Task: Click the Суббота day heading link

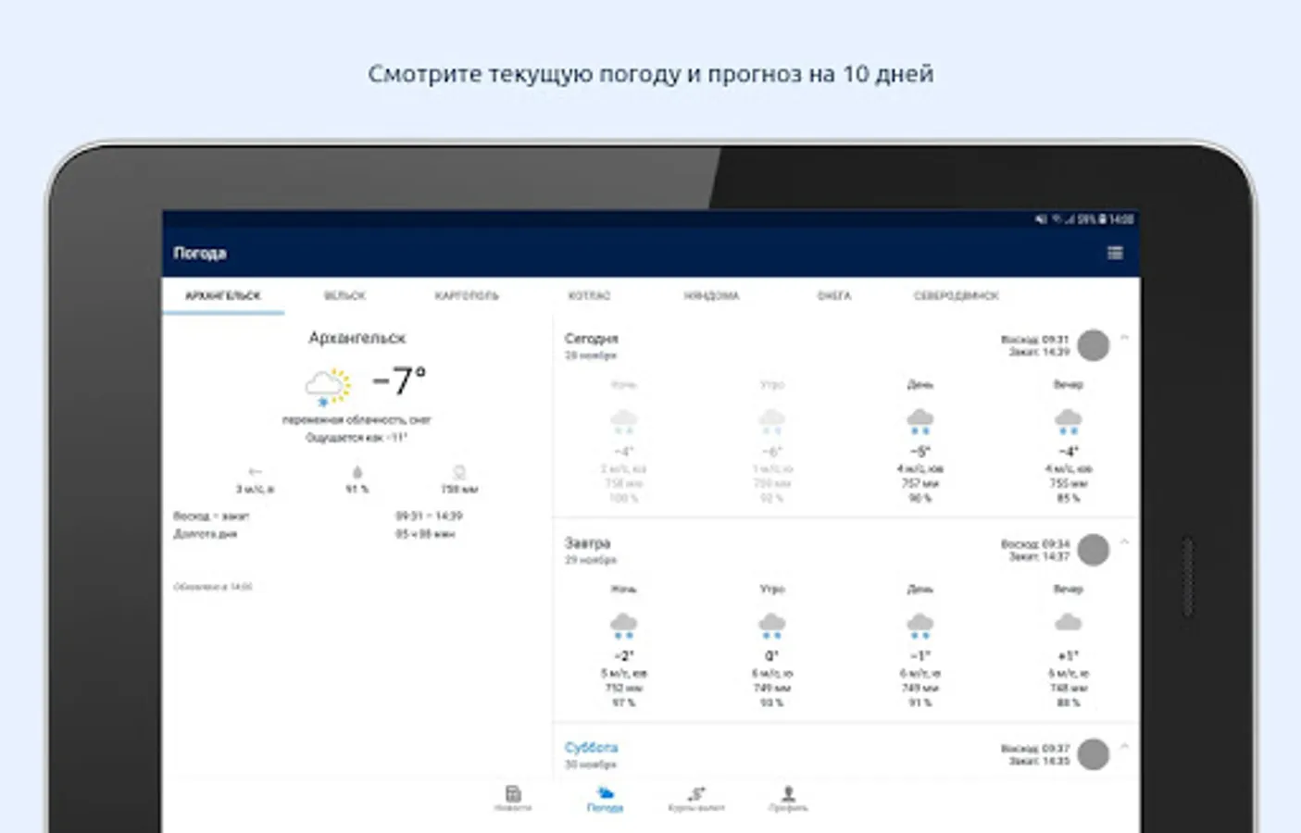Action: [591, 747]
